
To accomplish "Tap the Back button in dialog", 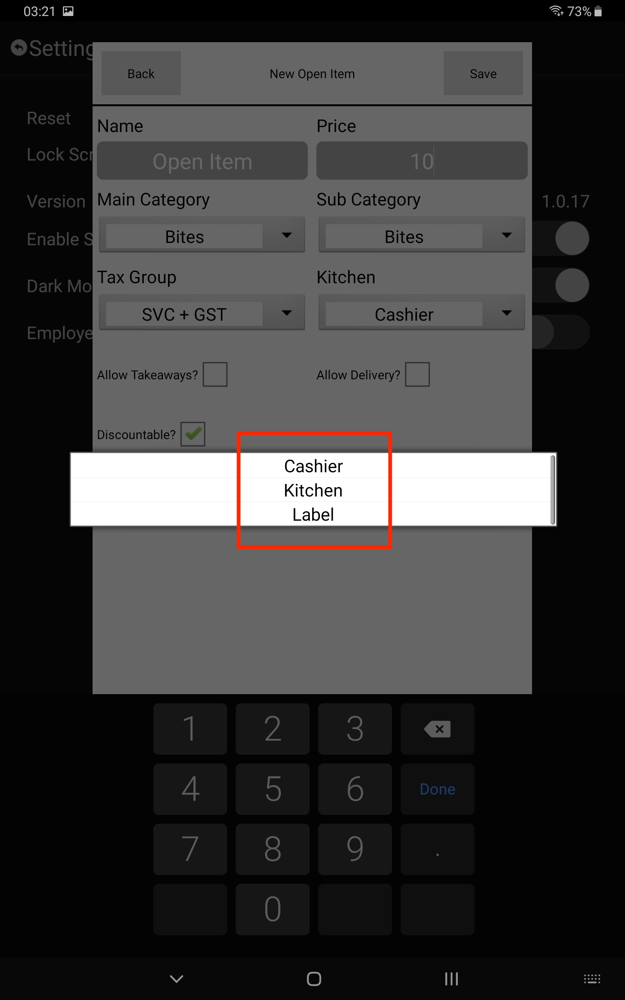I will (x=141, y=73).
